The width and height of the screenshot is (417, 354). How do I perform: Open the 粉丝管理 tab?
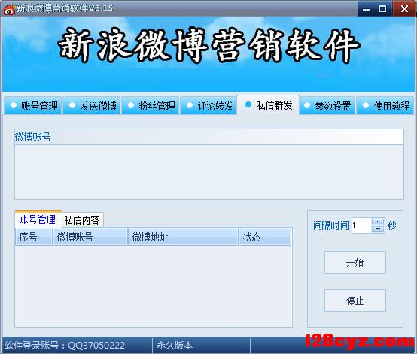click(151, 106)
